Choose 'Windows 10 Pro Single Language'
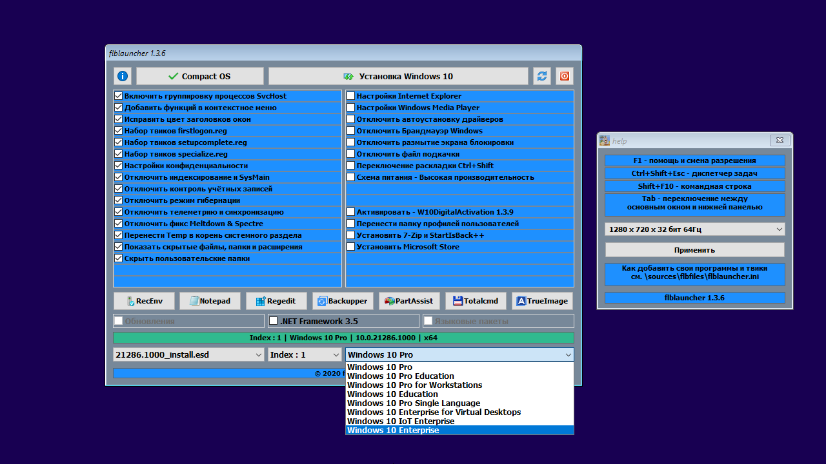Viewport: 826px width, 464px height. point(459,403)
